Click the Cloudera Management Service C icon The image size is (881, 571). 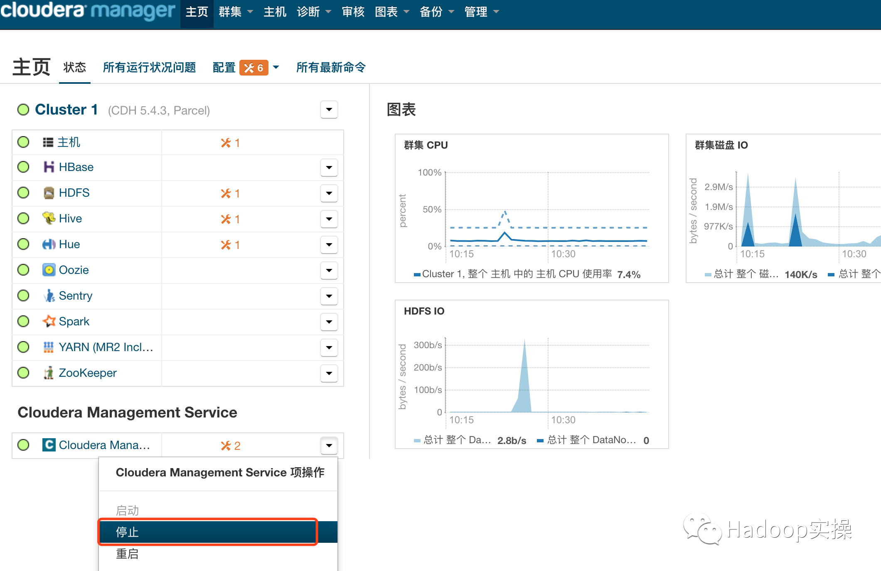click(x=49, y=445)
